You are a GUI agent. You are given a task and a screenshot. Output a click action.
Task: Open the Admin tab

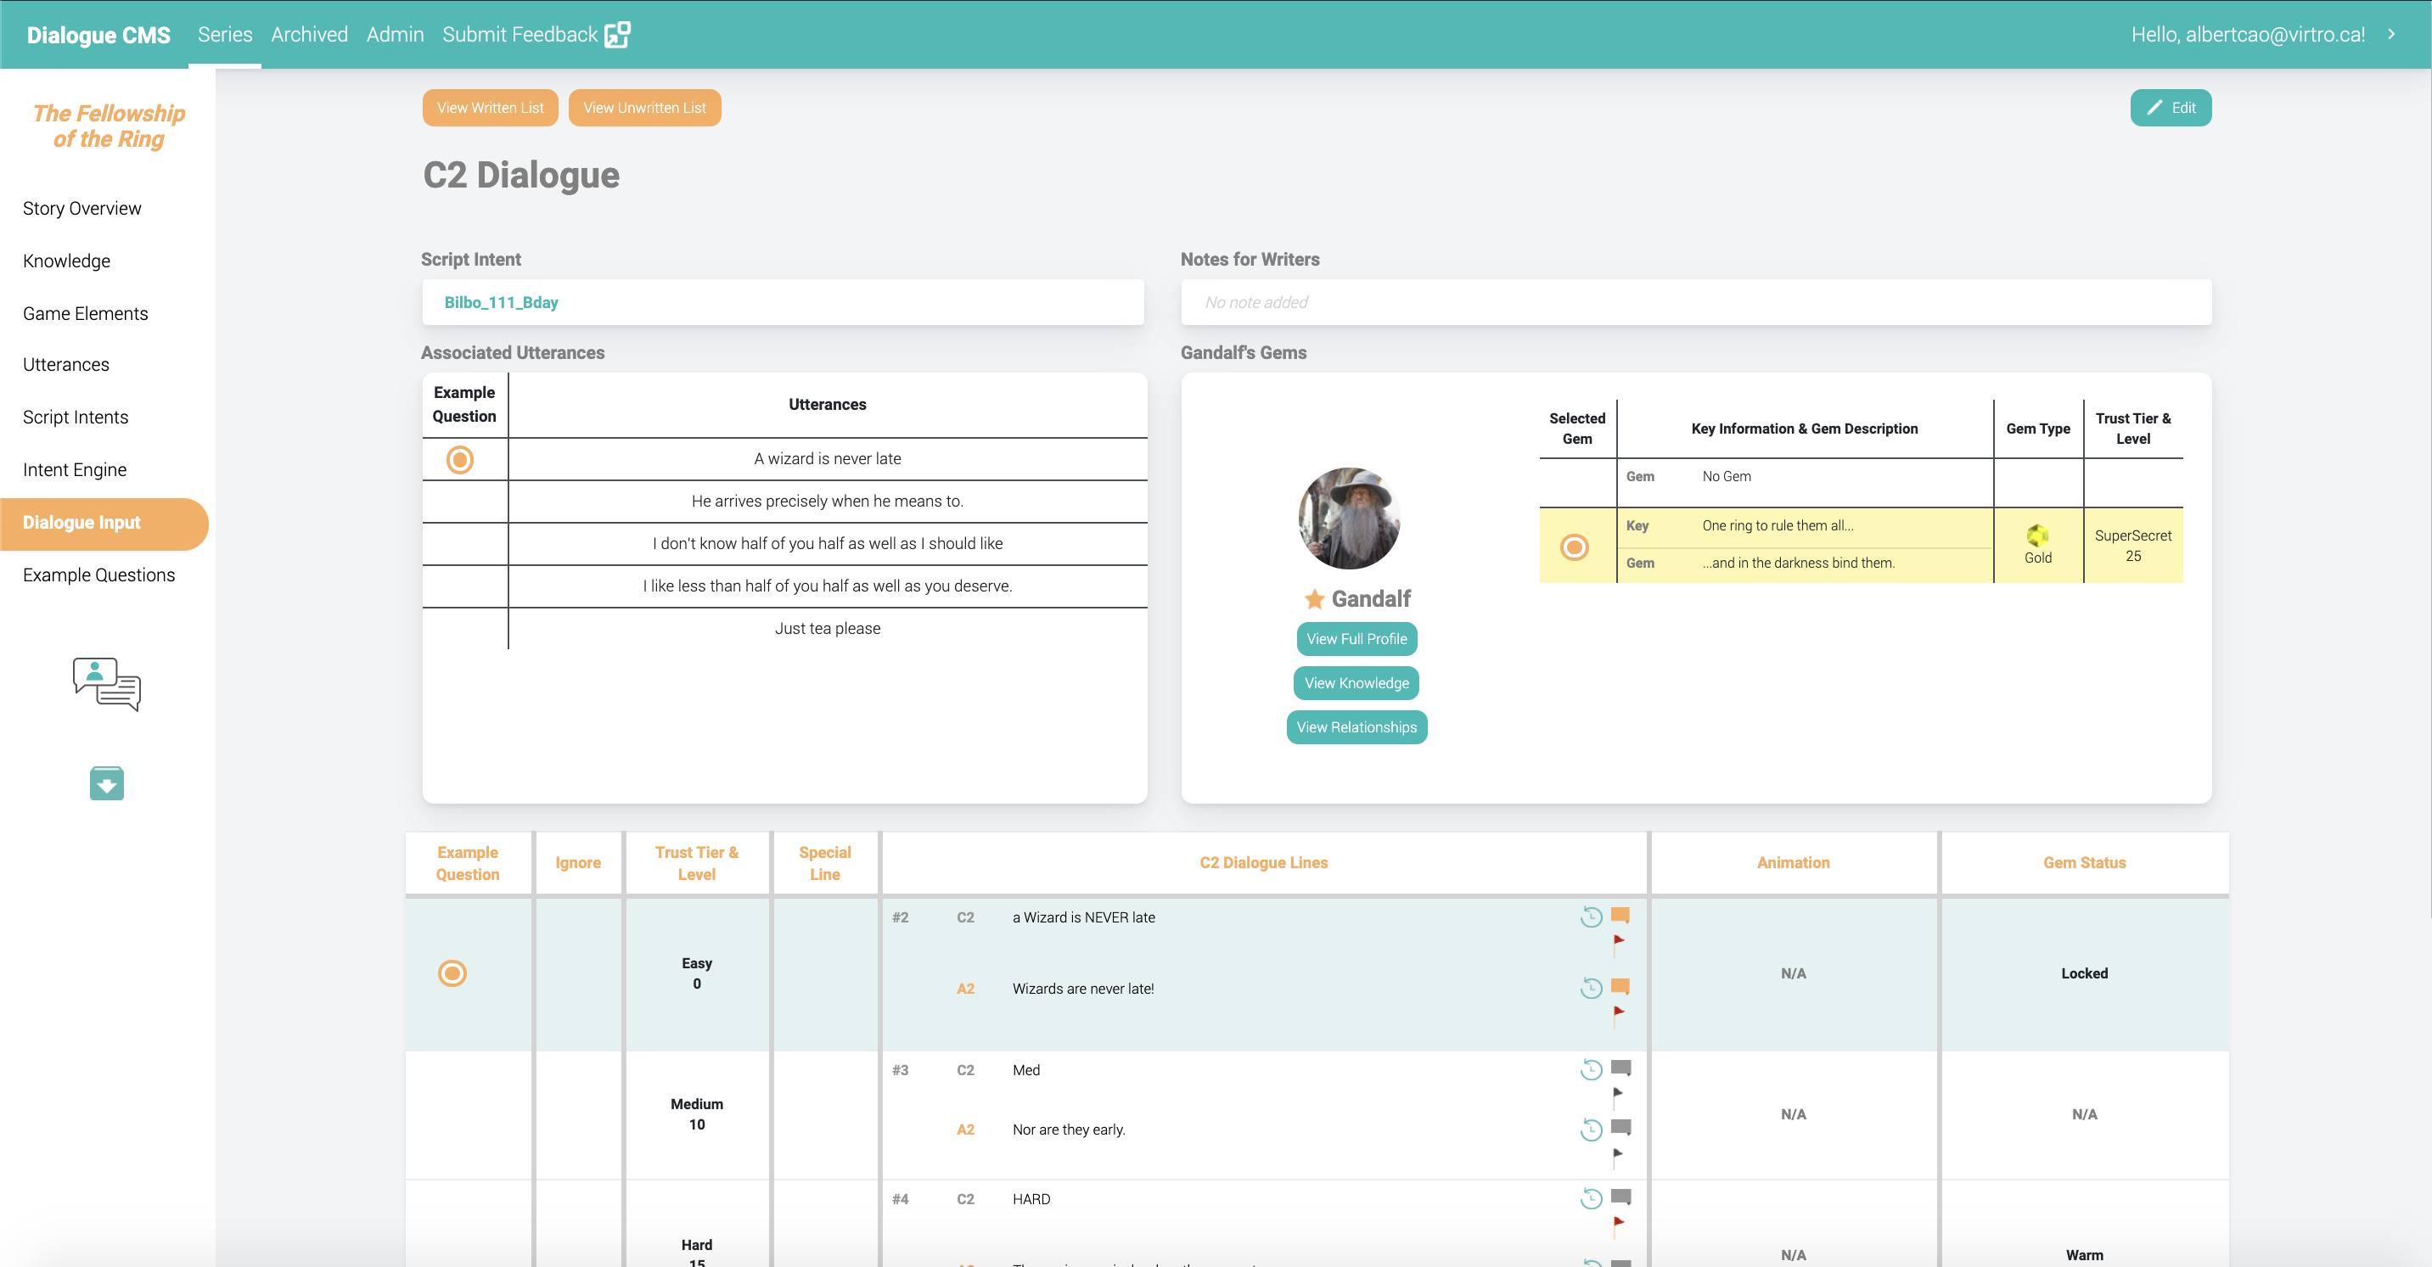coord(395,34)
